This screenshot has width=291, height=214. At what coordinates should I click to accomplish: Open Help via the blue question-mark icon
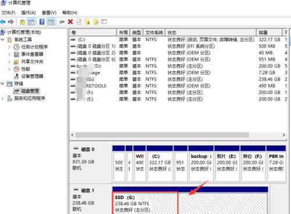[42, 22]
